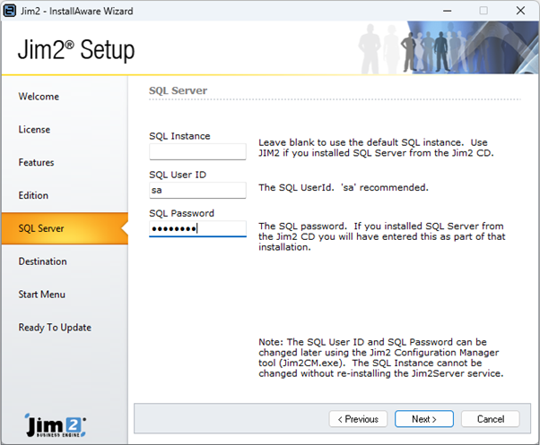Focus the SQL Instance input field
Viewport: 540px width, 445px height.
tap(197, 151)
